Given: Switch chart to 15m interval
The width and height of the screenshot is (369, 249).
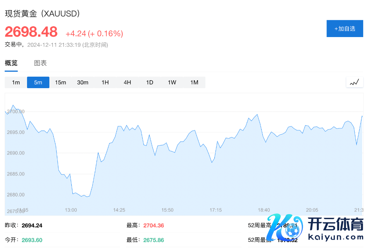Looking at the screenshot, I should 61,82.
